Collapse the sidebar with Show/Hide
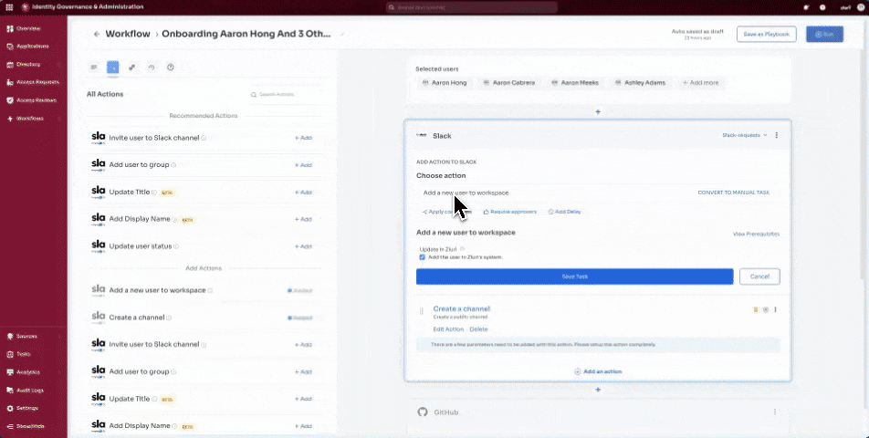The width and height of the screenshot is (869, 438). (x=26, y=426)
